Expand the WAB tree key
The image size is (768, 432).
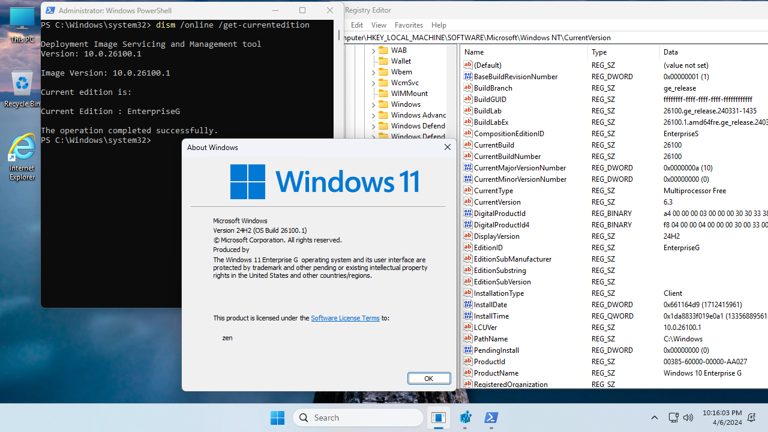point(373,50)
